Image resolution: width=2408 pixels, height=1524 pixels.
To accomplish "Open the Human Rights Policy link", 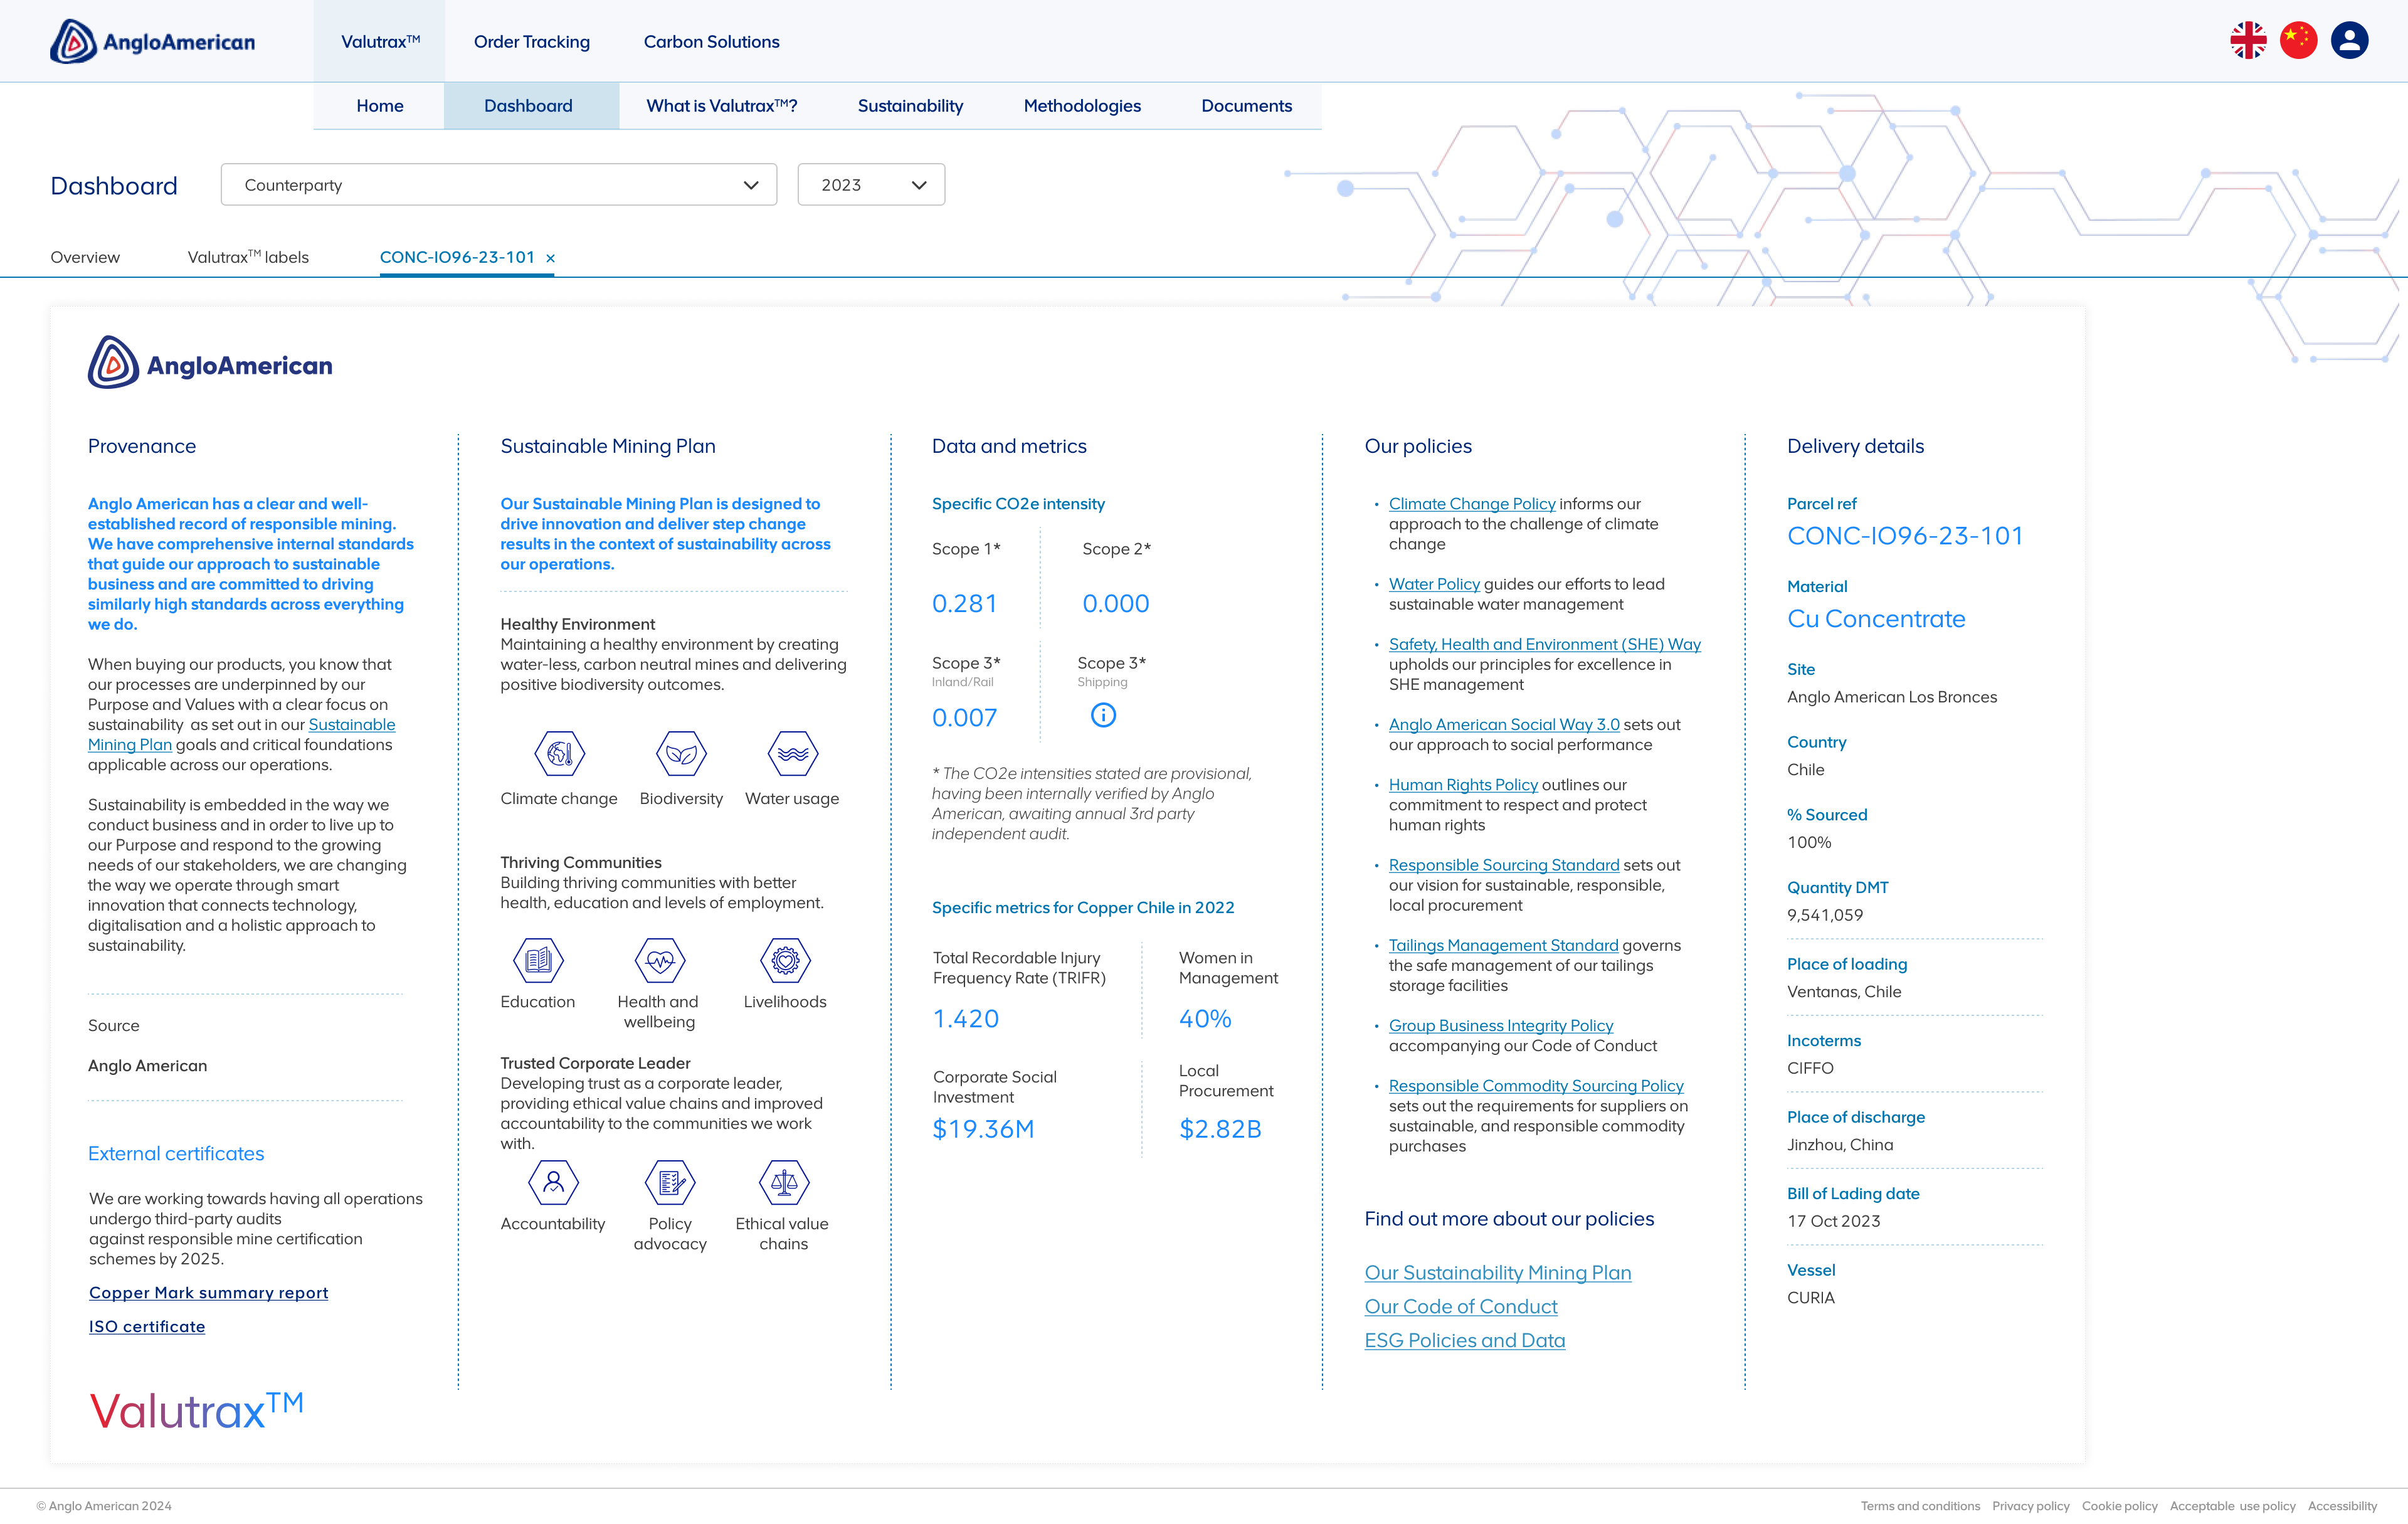I will pyautogui.click(x=1463, y=785).
